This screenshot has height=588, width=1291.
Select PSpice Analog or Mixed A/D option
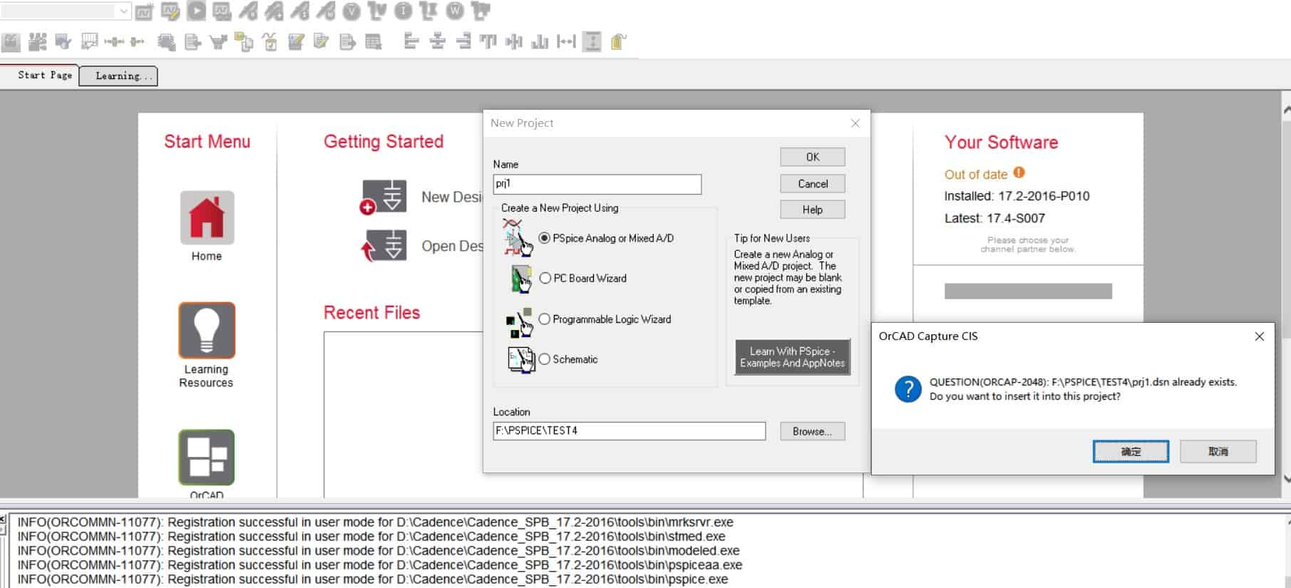pyautogui.click(x=545, y=238)
